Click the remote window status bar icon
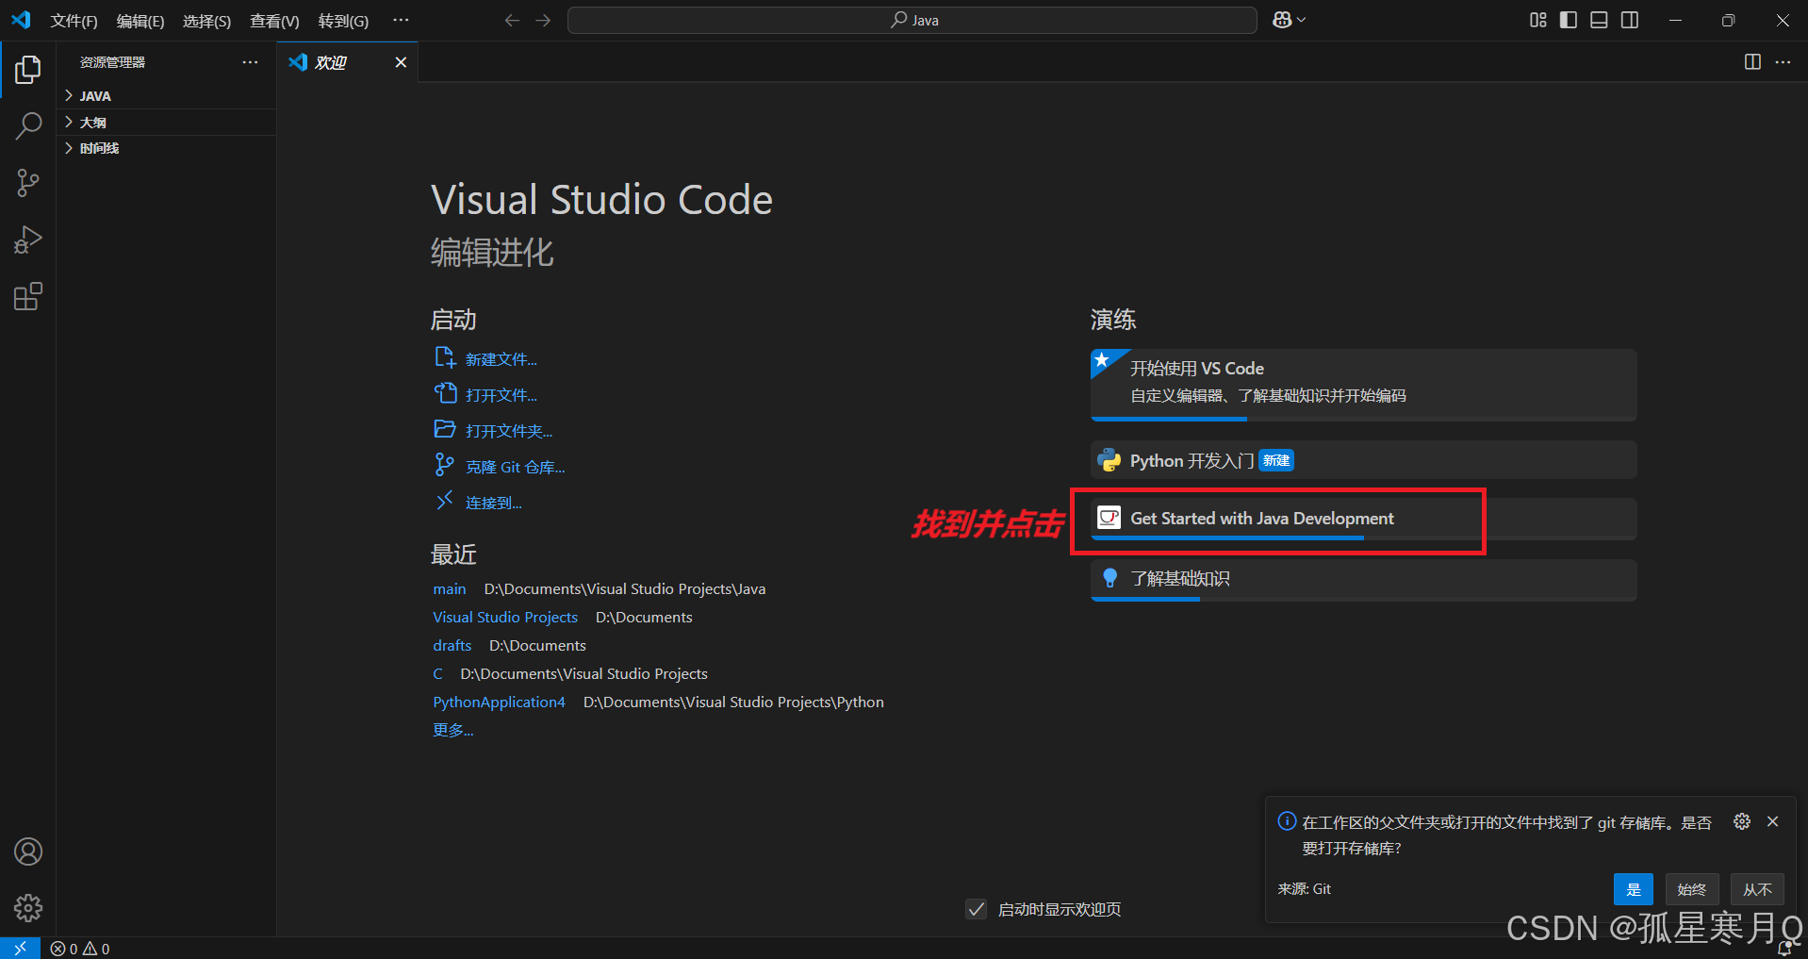The image size is (1808, 959). [20, 949]
